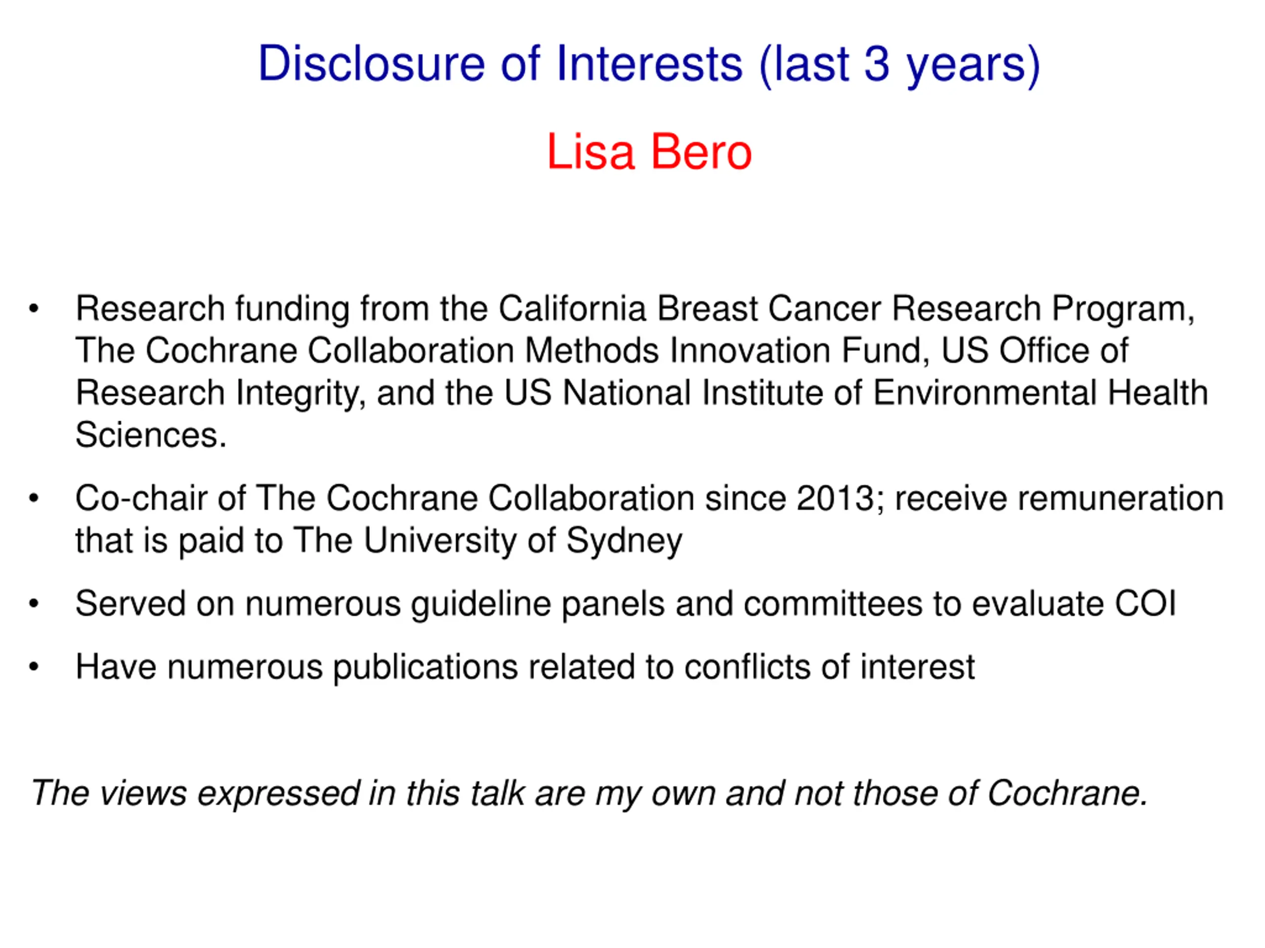Click the text 'receive remuneration'

coord(1059,498)
